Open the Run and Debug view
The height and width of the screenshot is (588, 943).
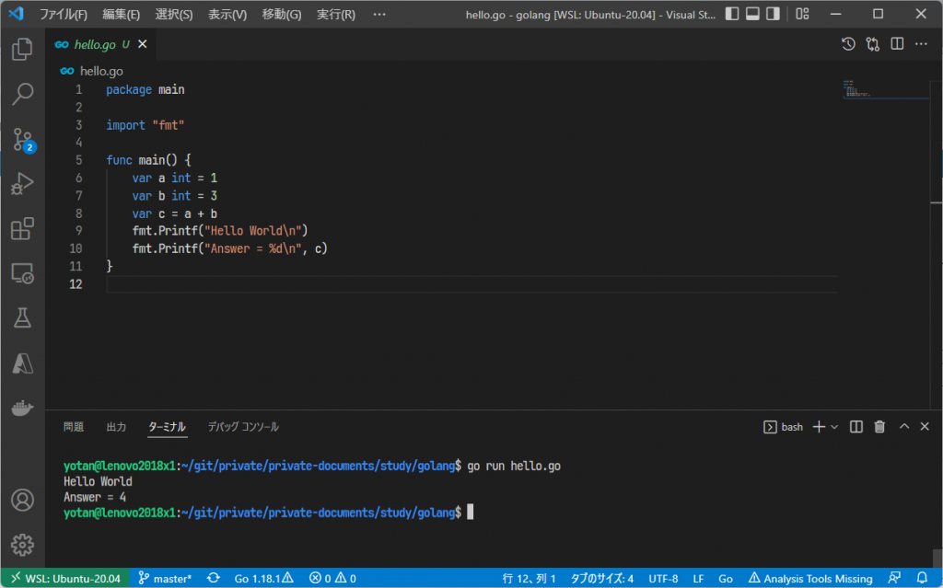(x=22, y=184)
